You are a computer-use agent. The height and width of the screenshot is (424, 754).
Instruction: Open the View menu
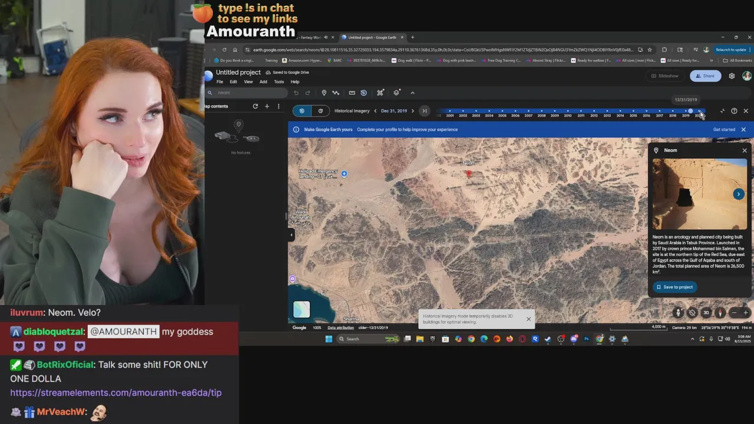tap(248, 82)
